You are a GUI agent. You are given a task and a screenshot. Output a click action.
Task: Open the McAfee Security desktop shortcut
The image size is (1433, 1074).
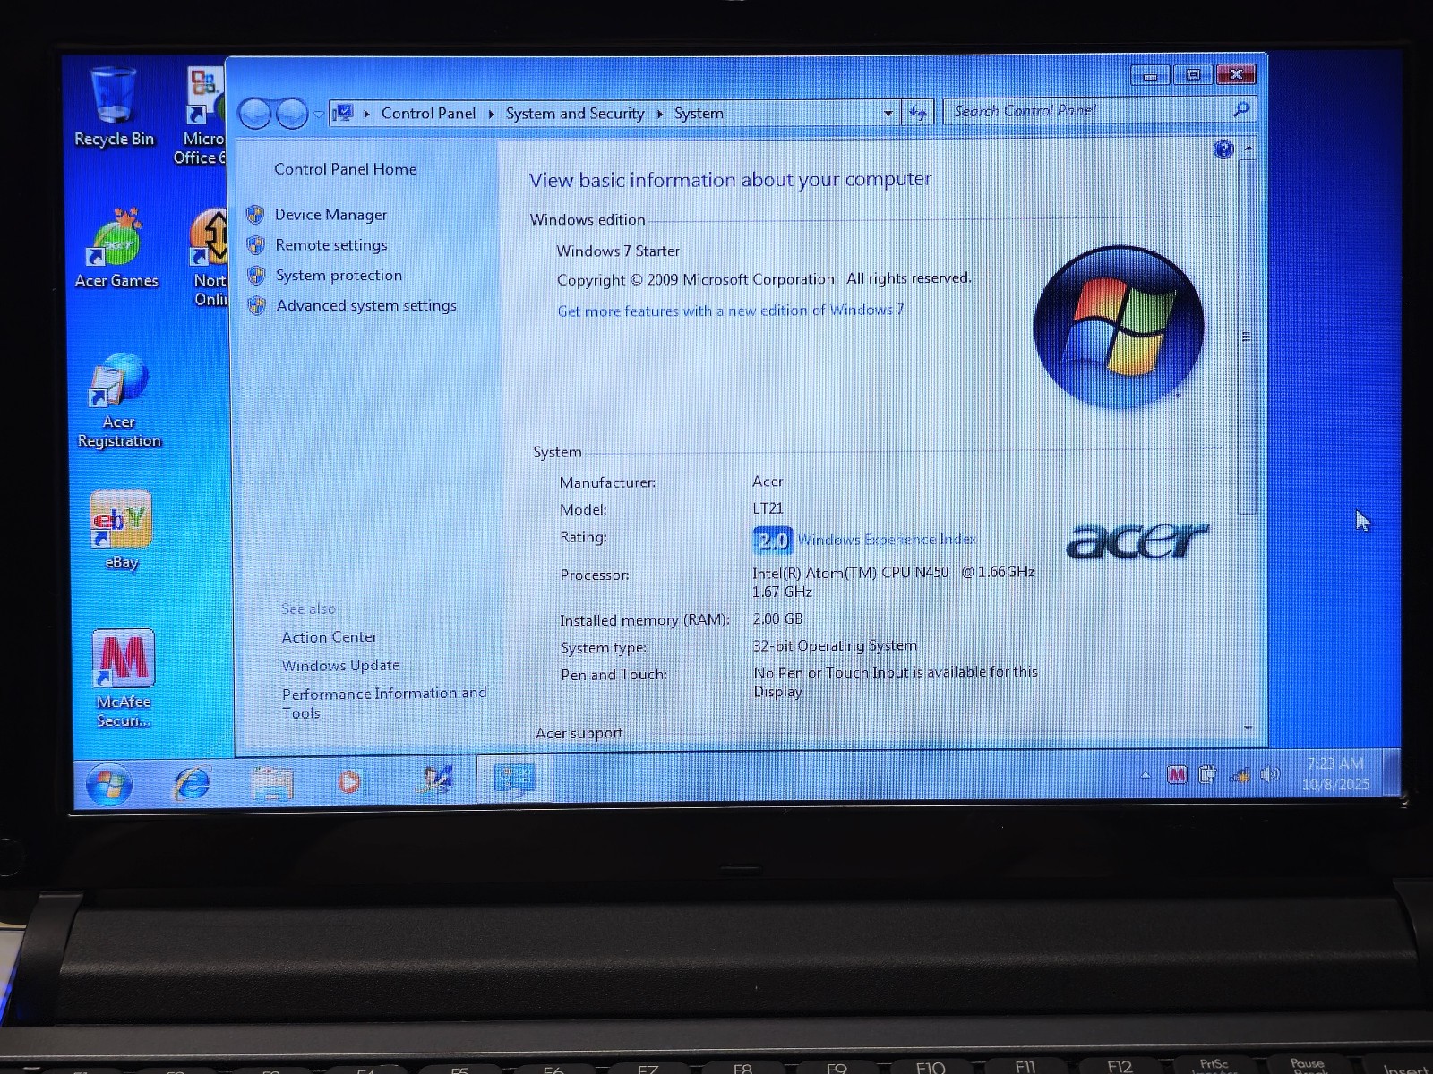click(124, 678)
